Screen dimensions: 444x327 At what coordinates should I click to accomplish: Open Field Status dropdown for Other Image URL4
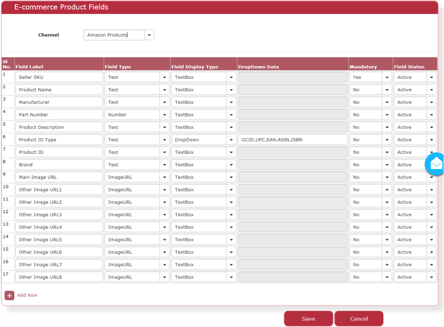coord(431,227)
